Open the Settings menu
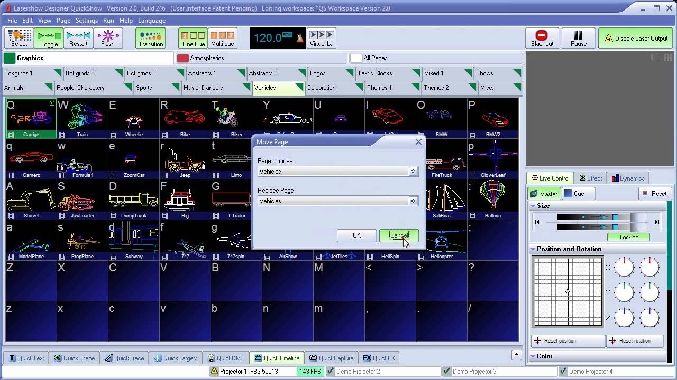The width and height of the screenshot is (677, 380). pos(86,21)
